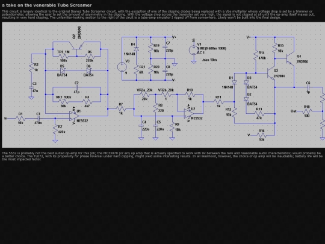Click the 'D2' diode label
This screenshot has height=244, width=325.
click(x=249, y=95)
